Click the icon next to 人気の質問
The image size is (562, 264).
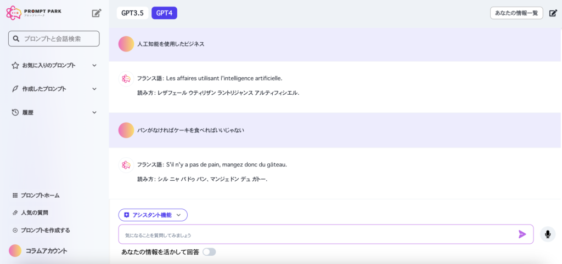tap(15, 213)
